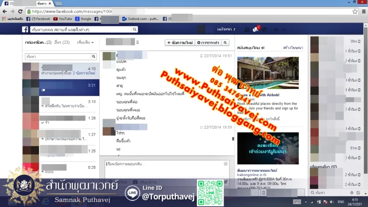The image size is (368, 207).
Task: Click the browser reload button
Action: point(20,11)
